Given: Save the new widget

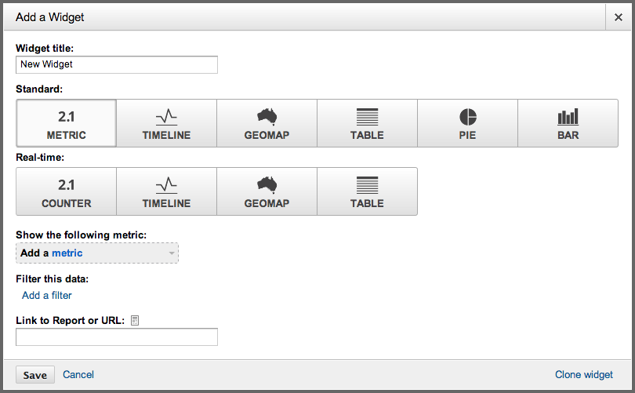Looking at the screenshot, I should click(x=35, y=375).
